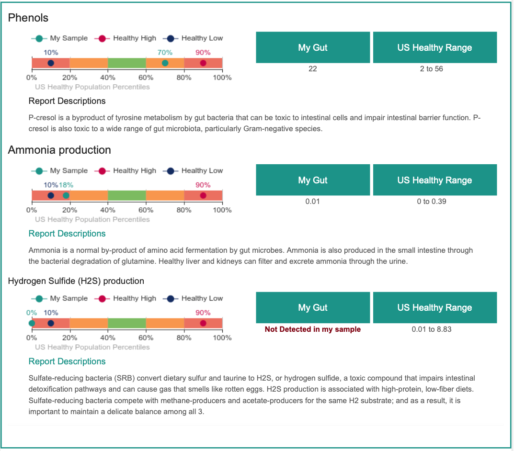
Task: Toggle Healthy High legend in Ammonia chart
Action: [x=125, y=170]
